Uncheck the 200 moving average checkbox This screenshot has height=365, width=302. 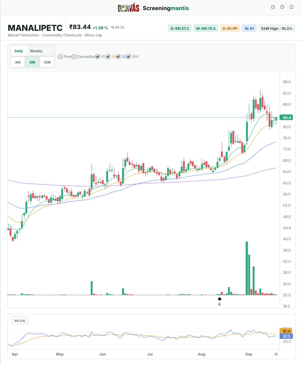(x=129, y=57)
